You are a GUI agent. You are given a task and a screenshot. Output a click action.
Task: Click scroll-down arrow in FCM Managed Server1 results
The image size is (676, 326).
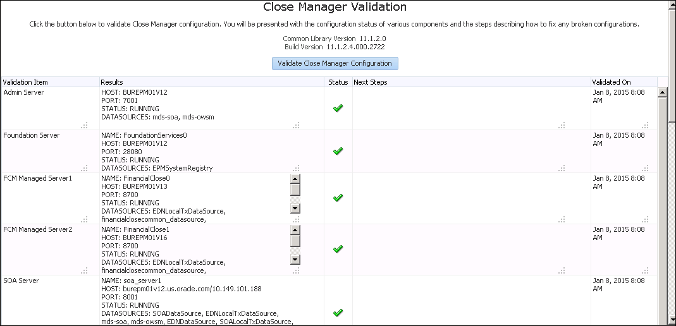[x=295, y=208]
